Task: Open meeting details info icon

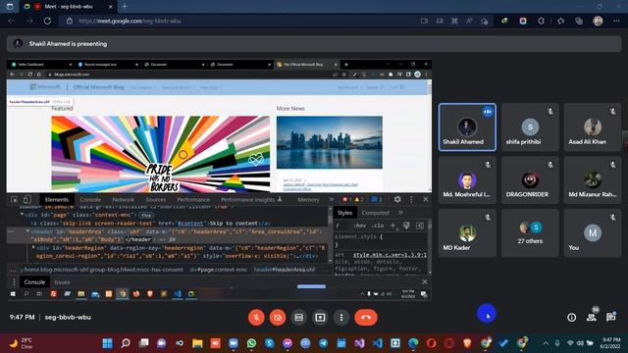Action: point(571,318)
